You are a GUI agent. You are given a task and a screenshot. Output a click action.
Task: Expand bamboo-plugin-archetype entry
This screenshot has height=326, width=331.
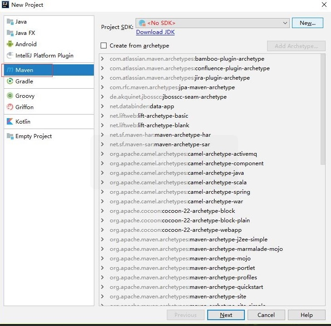pos(102,58)
